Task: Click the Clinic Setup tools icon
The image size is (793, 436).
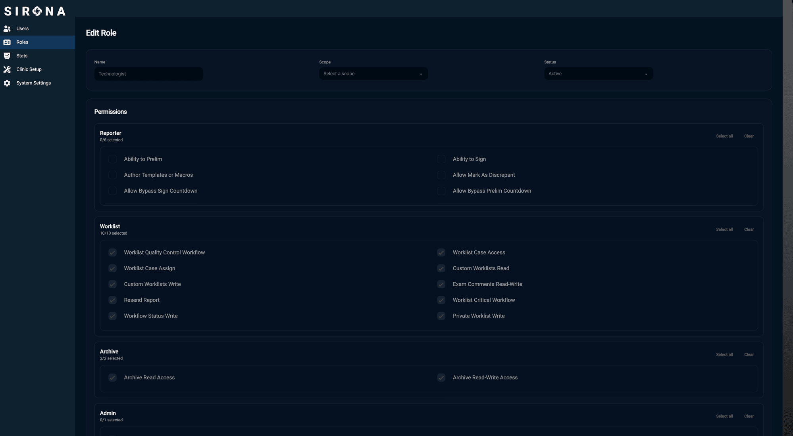Action: pyautogui.click(x=7, y=69)
